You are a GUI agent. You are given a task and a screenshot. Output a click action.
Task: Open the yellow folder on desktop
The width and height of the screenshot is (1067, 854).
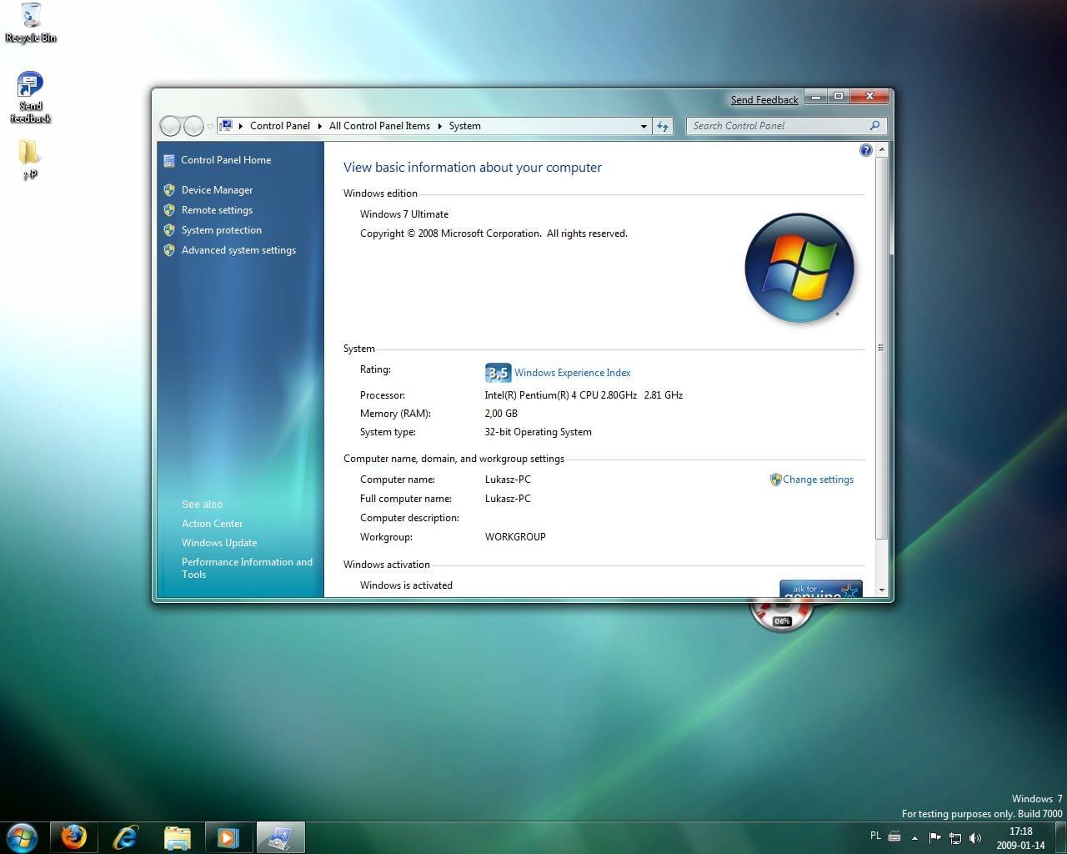(x=30, y=158)
